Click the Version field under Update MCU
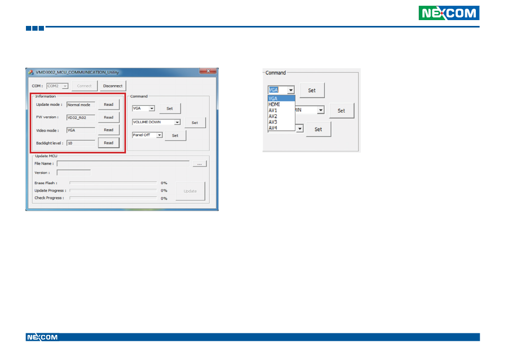 pos(74,173)
